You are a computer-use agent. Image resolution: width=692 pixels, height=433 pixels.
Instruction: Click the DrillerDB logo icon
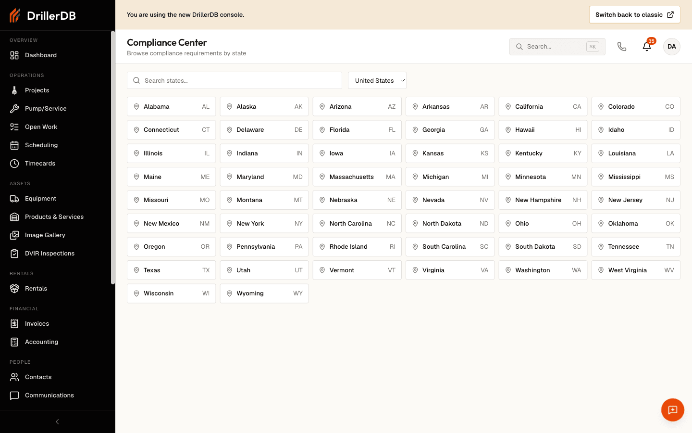[x=15, y=15]
